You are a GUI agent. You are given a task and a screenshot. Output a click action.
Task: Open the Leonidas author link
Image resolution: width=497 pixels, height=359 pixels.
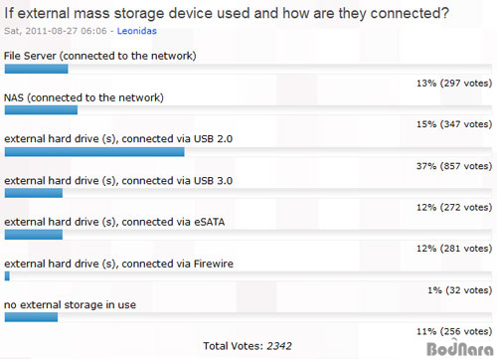[x=136, y=31]
